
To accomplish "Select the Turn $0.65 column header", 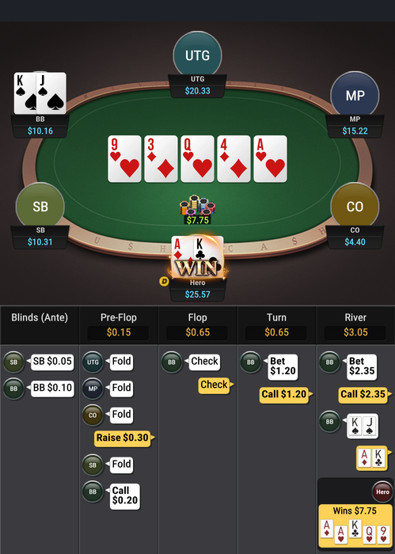I will click(276, 324).
